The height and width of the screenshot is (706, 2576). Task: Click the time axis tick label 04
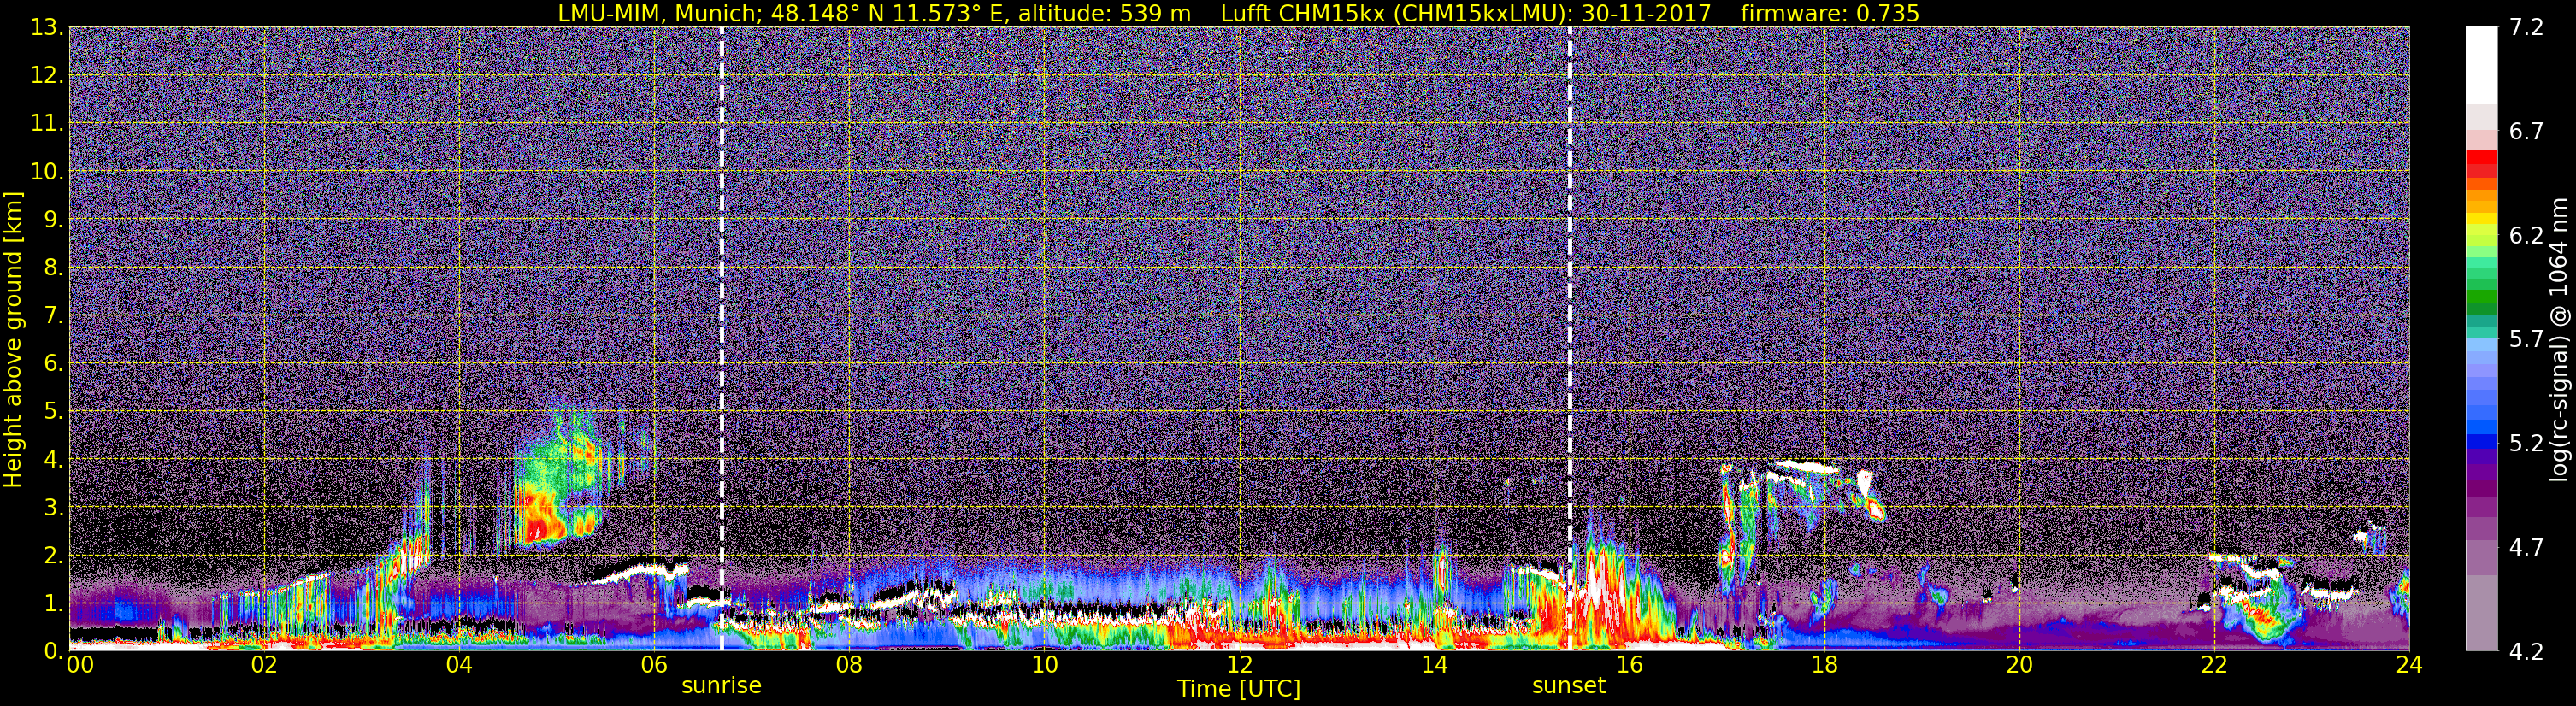(x=459, y=666)
